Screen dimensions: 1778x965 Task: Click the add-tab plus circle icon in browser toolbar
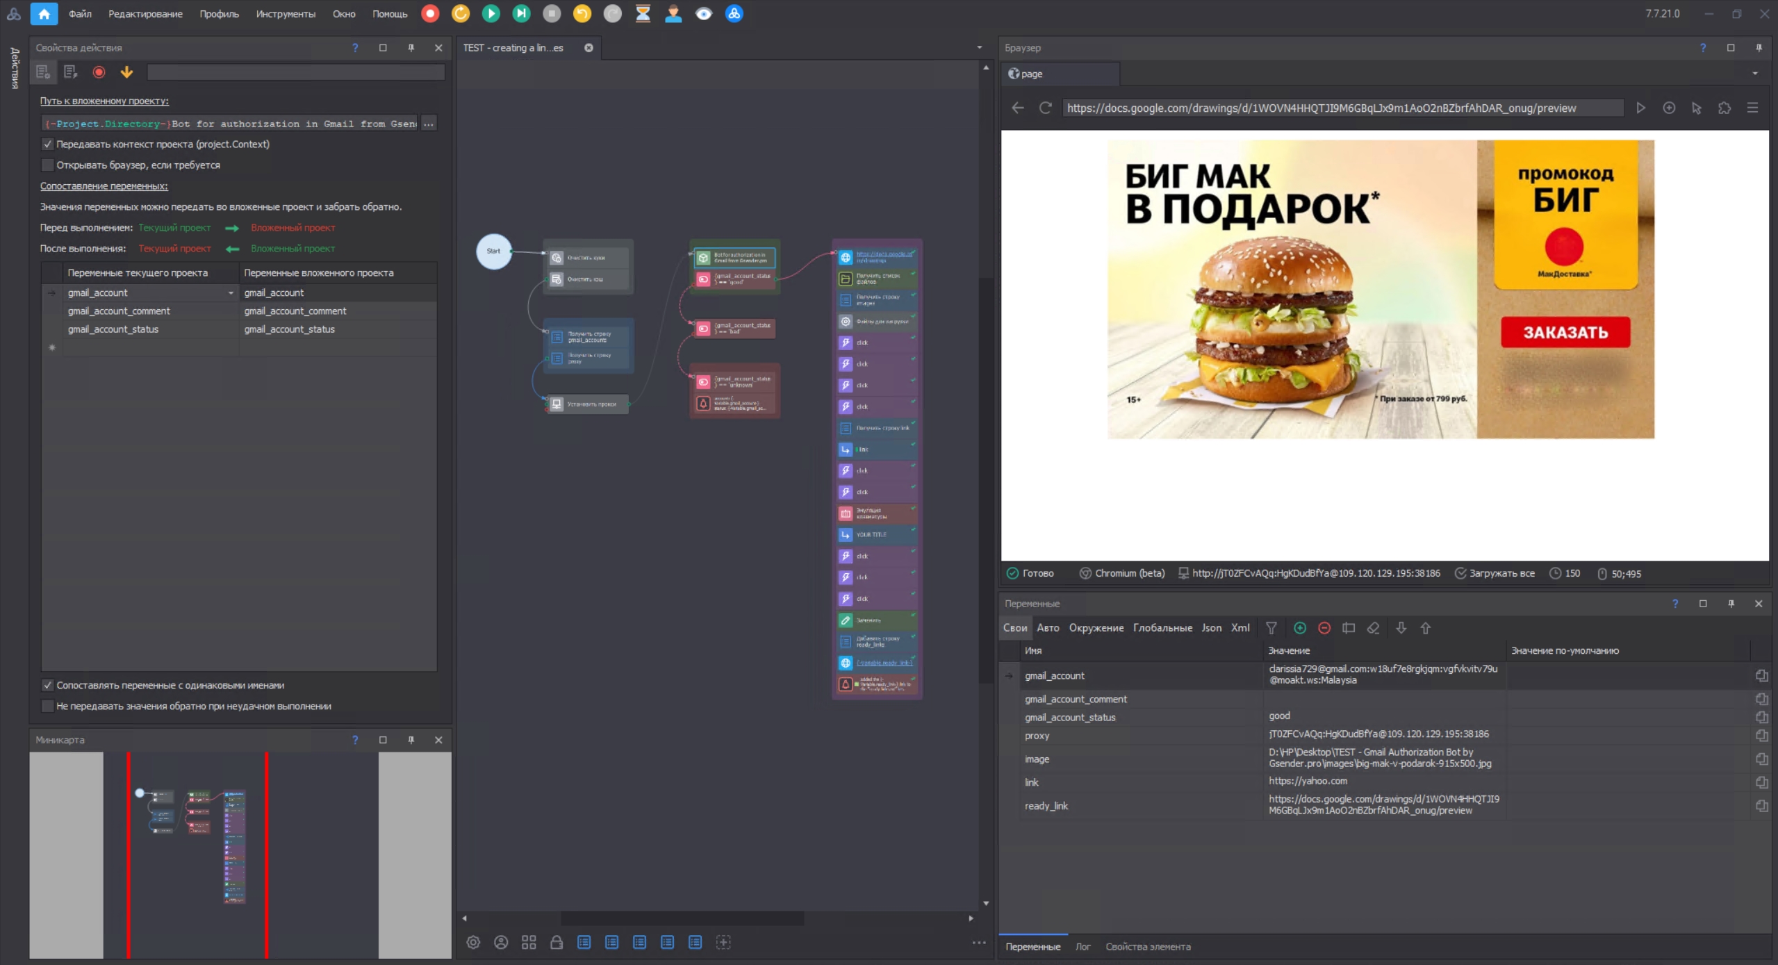coord(1669,108)
